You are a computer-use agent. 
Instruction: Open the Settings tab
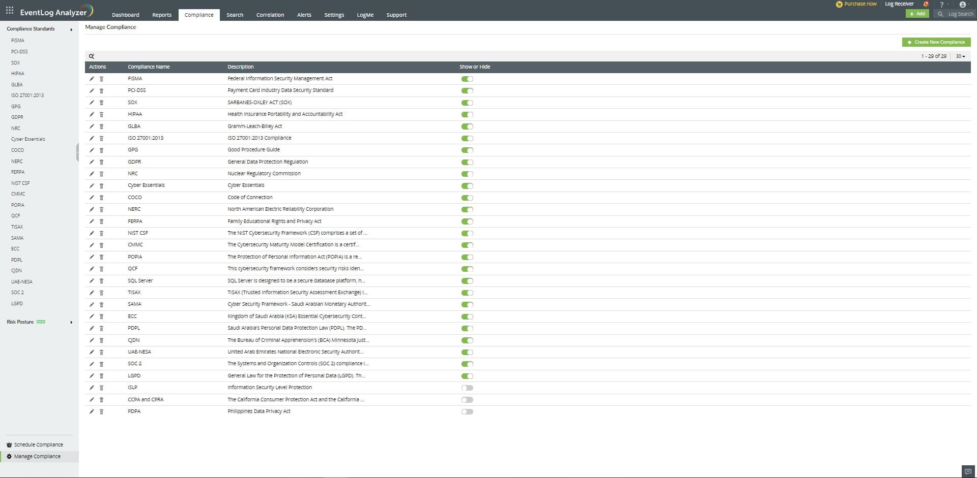334,15
